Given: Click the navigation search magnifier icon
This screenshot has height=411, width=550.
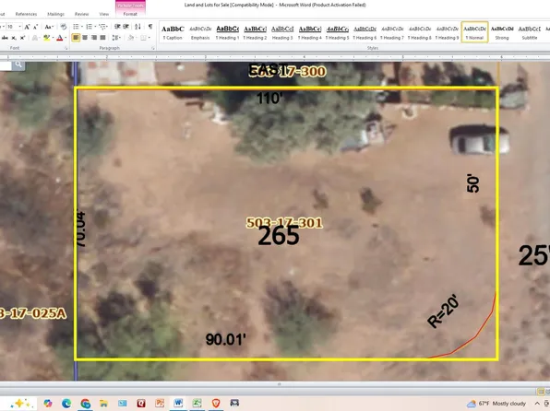Looking at the screenshot, I should (18, 65).
